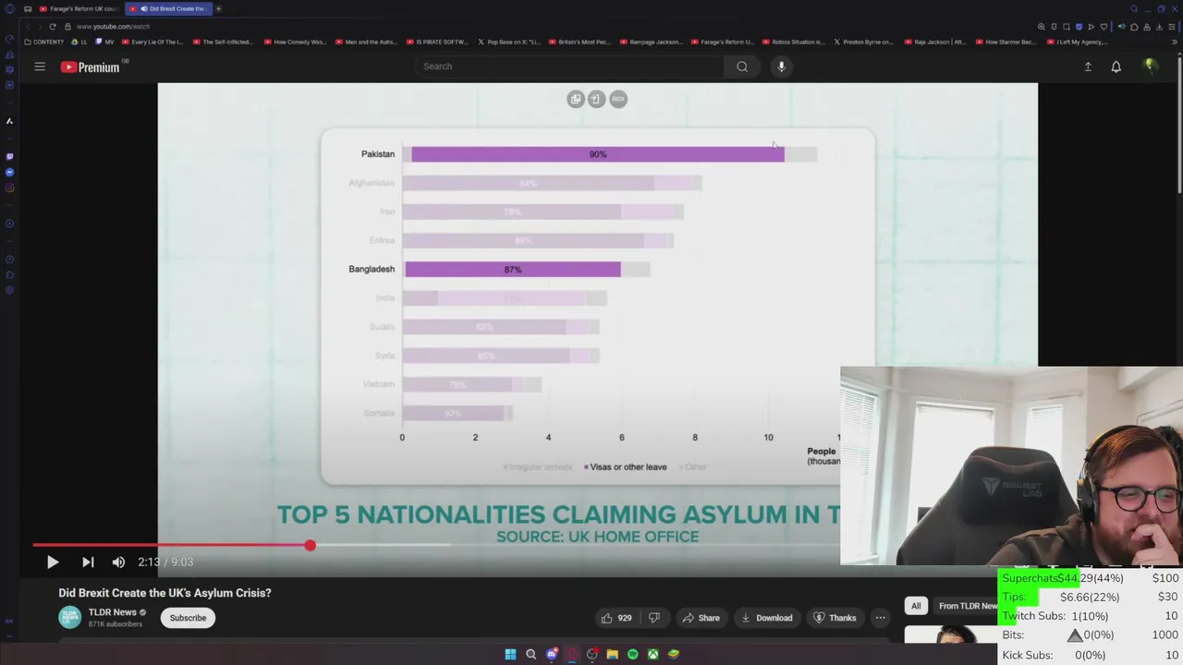
Task: Select the All filter chip
Action: (x=916, y=606)
